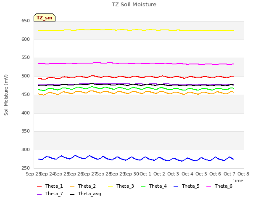Click the Oct 1 x-axis tick label
The image size is (269, 202).
(x=145, y=174)
